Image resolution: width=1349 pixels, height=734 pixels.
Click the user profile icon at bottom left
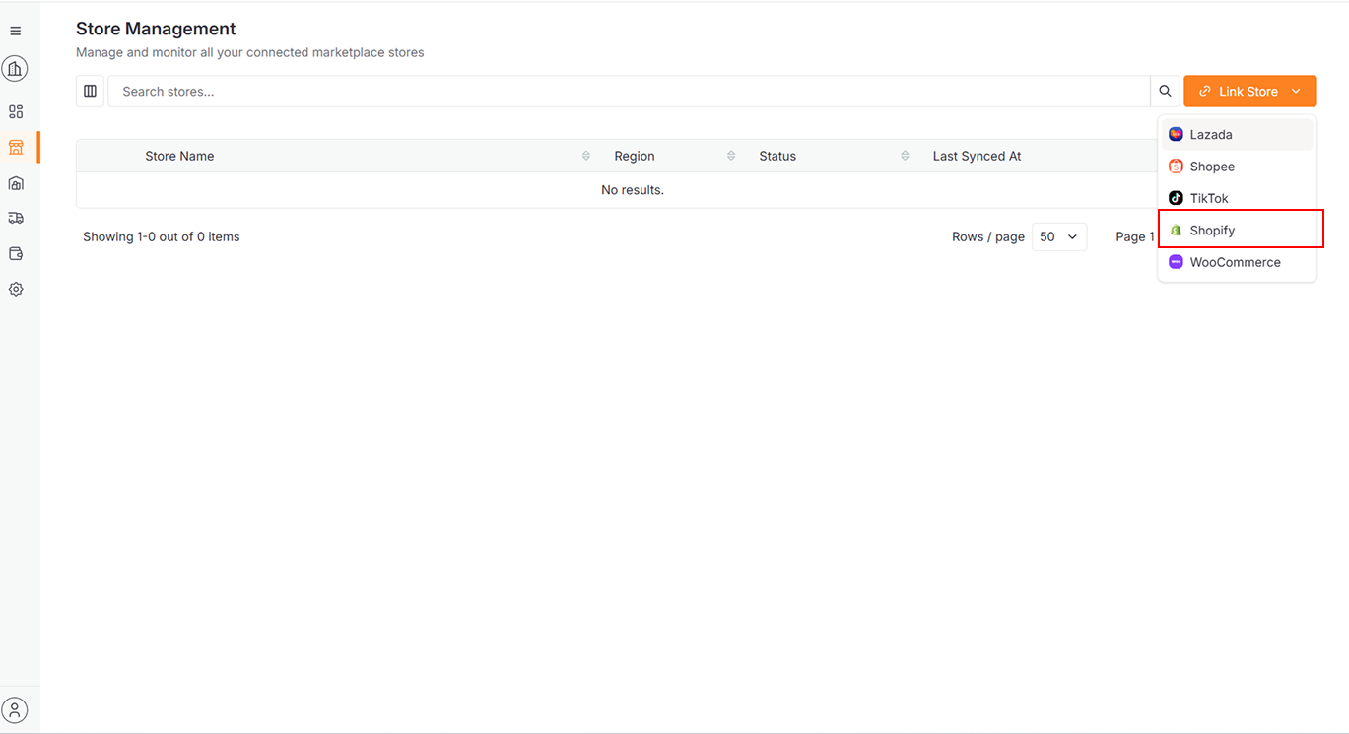click(15, 709)
